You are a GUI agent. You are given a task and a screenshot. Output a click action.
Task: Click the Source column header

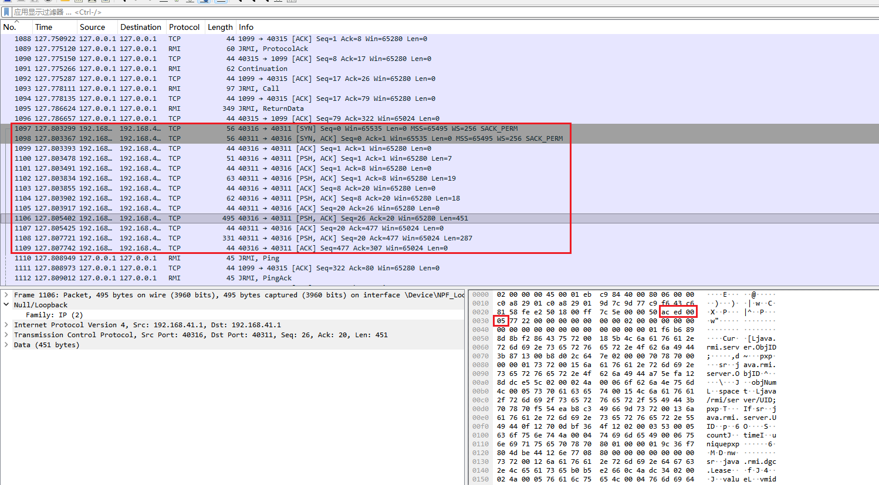tap(92, 27)
